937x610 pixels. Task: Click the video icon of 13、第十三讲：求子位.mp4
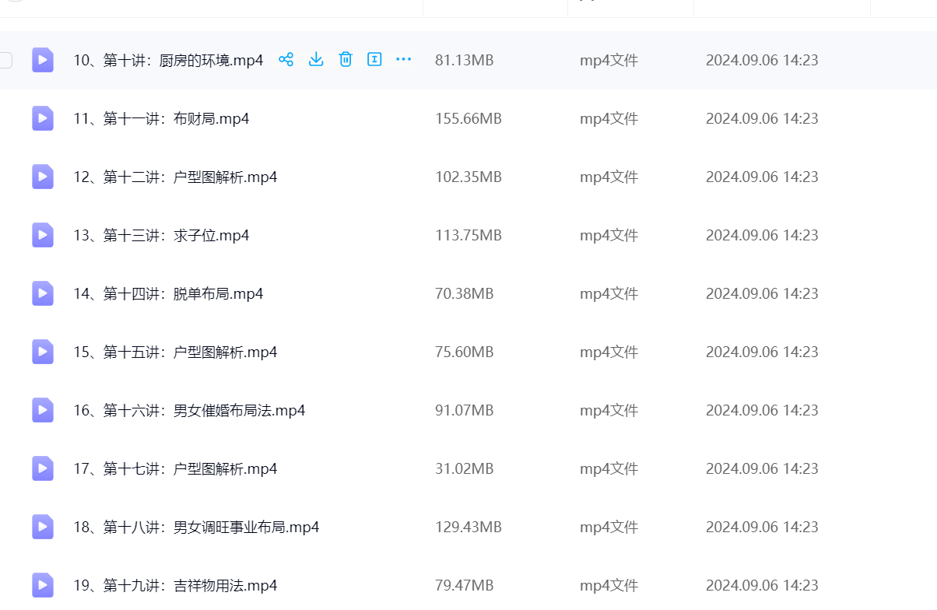[43, 235]
